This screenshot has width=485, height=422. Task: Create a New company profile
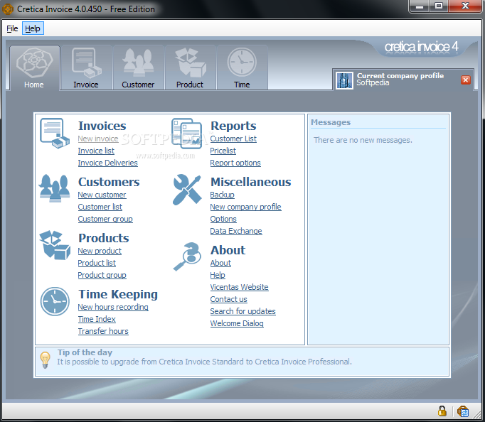pyautogui.click(x=245, y=207)
